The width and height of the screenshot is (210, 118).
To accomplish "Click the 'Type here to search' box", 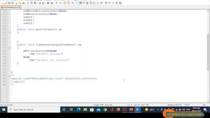I will tap(34, 109).
